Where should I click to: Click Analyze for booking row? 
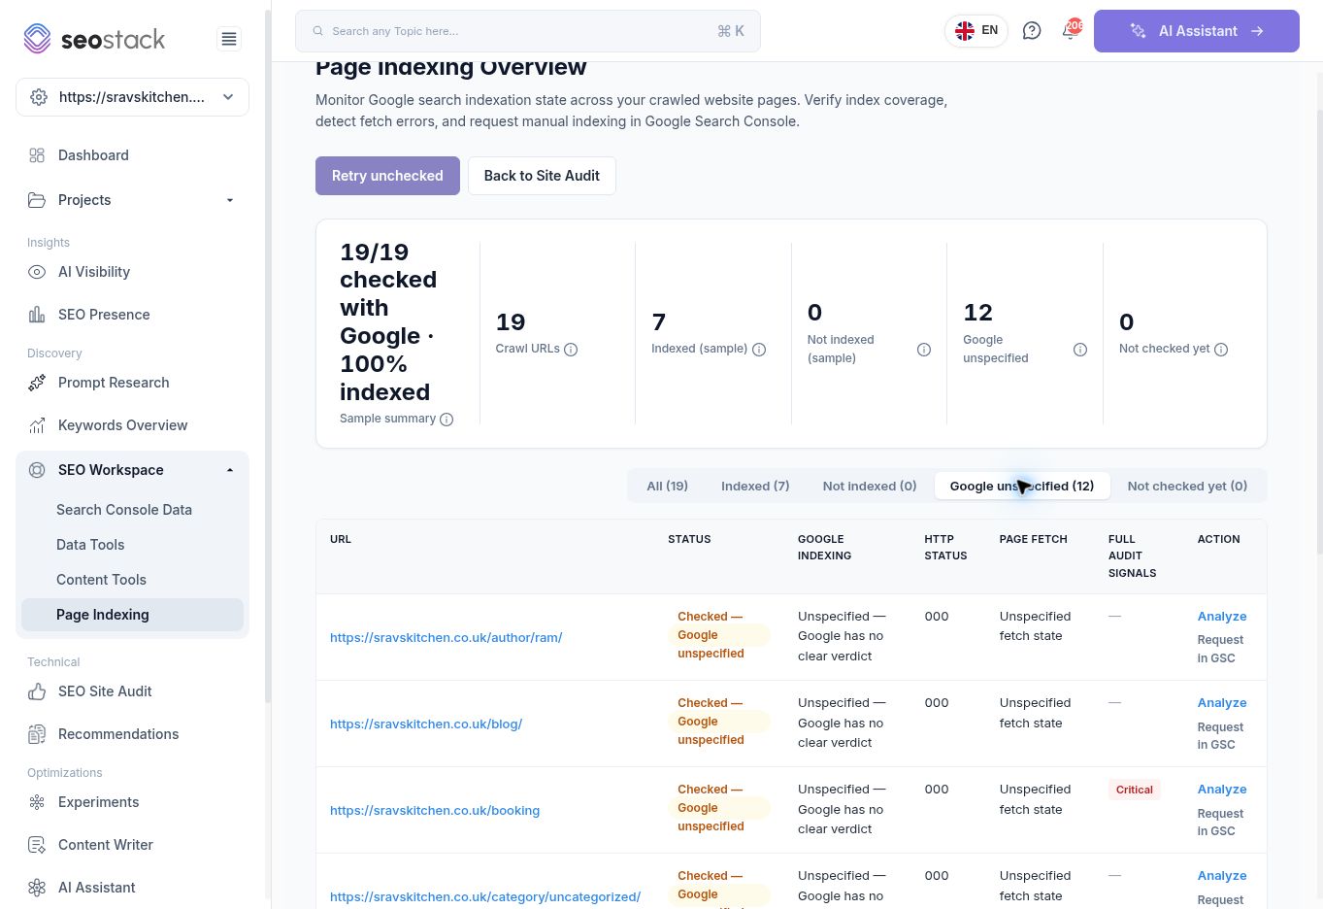[1222, 790]
